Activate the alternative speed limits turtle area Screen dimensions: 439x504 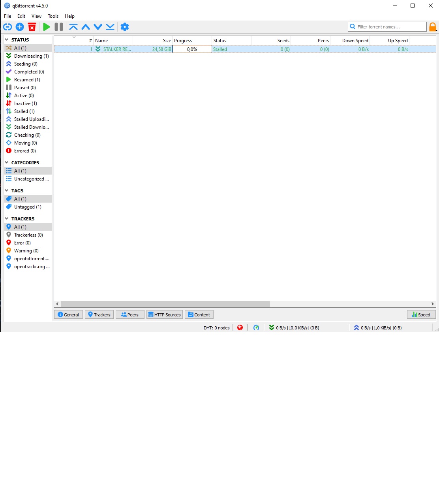[x=256, y=327]
